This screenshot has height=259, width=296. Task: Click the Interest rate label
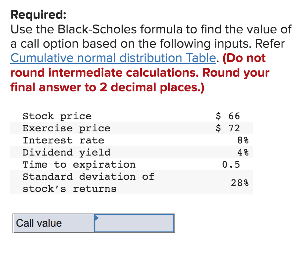point(63,140)
